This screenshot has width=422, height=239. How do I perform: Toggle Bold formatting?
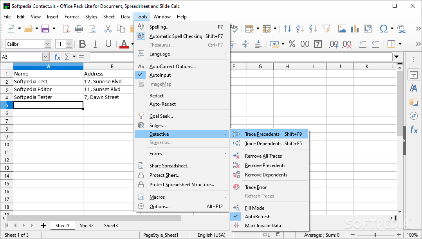click(82, 44)
